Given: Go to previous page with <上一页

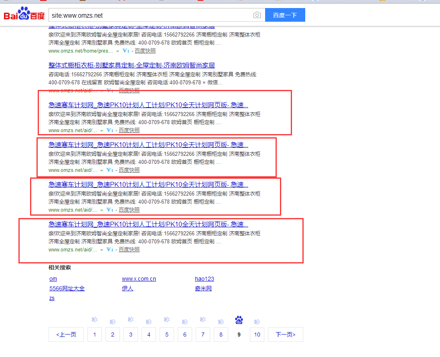Looking at the screenshot, I should tap(66, 335).
